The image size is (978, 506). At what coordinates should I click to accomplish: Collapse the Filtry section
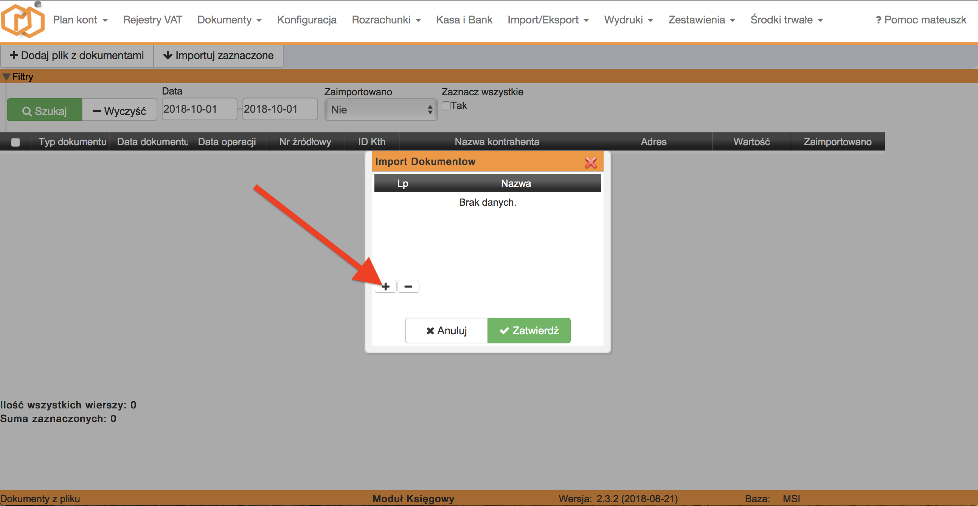[x=6, y=76]
